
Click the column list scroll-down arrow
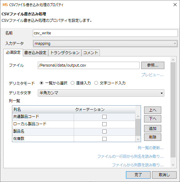(x=138, y=139)
